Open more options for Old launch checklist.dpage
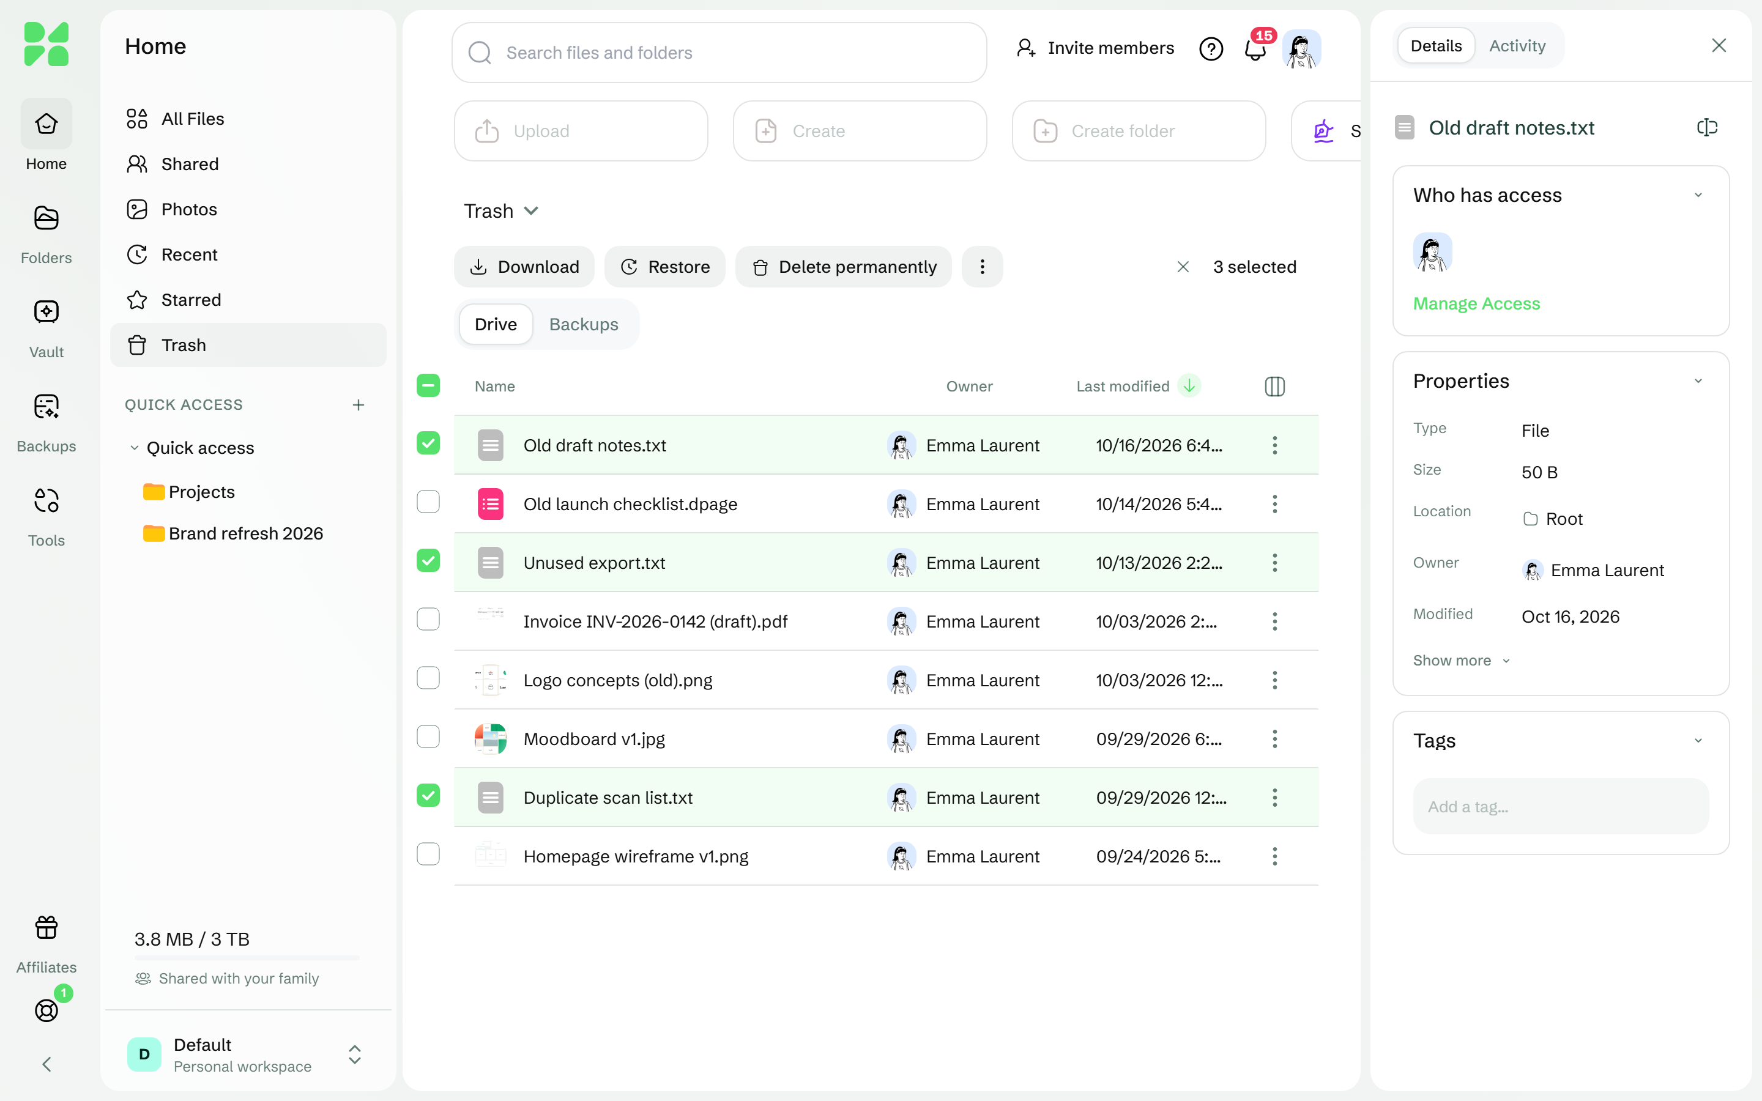 click(x=1274, y=504)
